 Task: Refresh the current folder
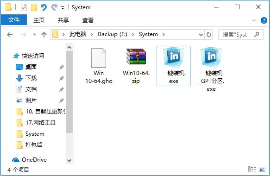pos(209,35)
